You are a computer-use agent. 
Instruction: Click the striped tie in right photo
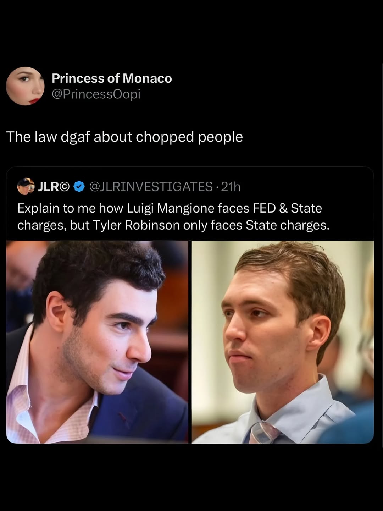(263, 432)
